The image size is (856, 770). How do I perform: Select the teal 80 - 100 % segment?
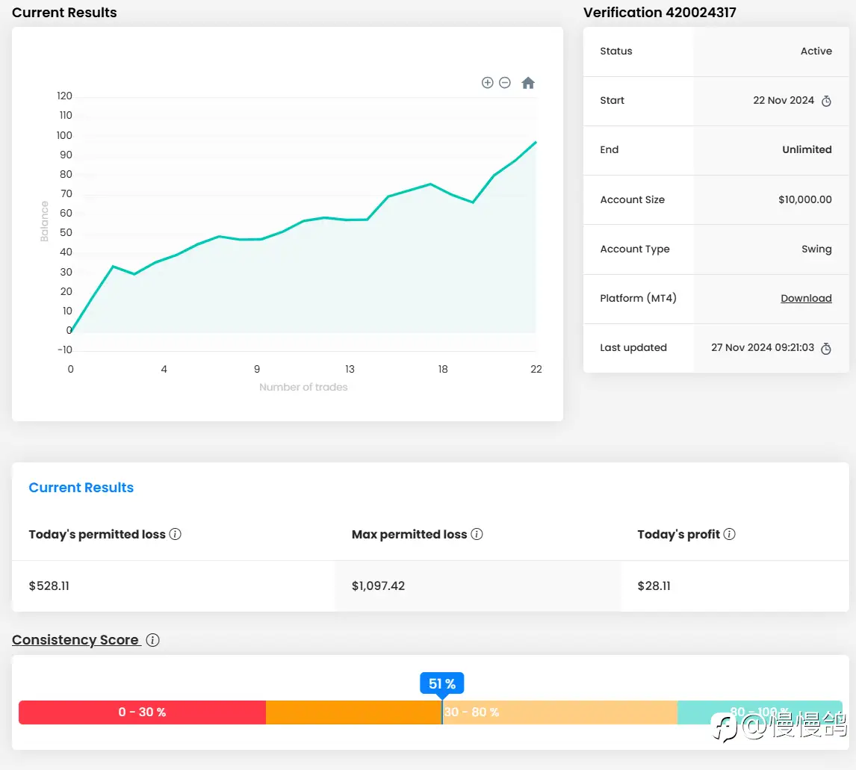pos(760,712)
